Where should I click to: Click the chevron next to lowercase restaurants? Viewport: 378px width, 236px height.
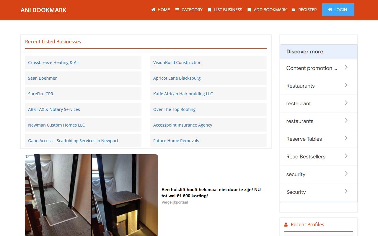[346, 121]
